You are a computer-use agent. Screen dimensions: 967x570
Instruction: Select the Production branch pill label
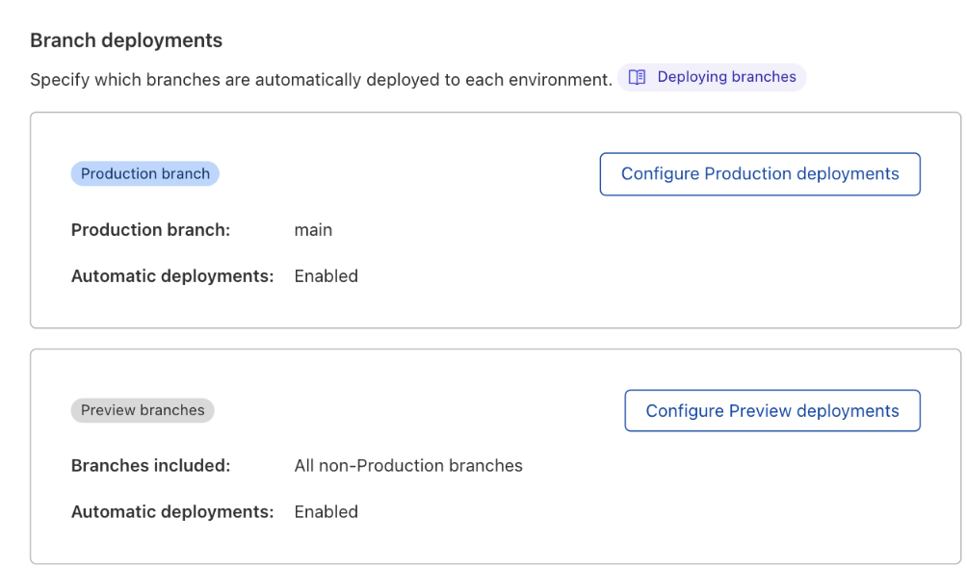(x=144, y=173)
